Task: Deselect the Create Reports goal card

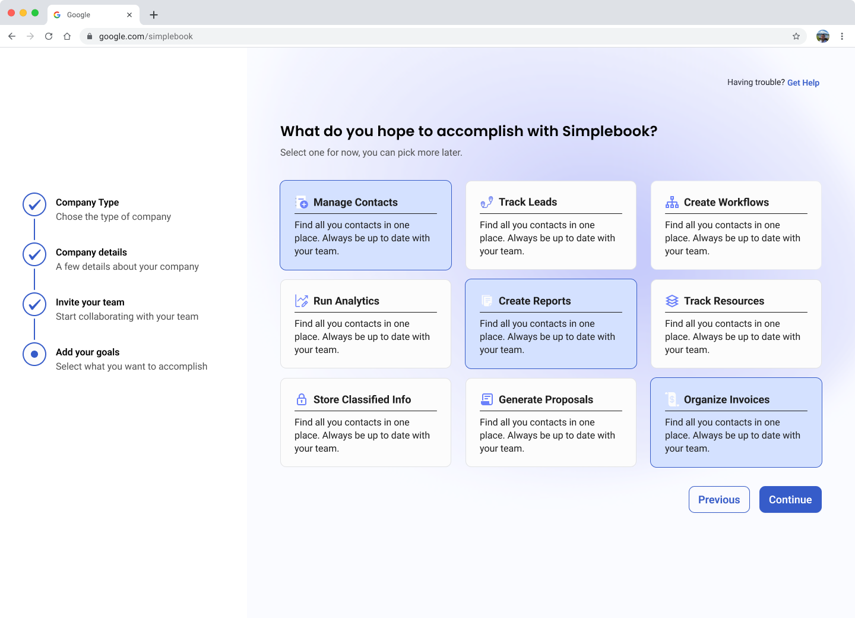Action: coord(551,324)
